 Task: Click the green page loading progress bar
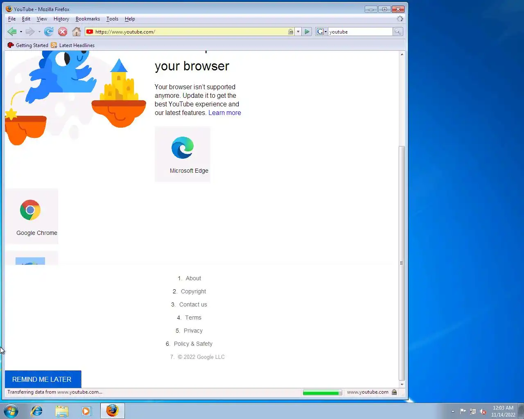pyautogui.click(x=322, y=392)
